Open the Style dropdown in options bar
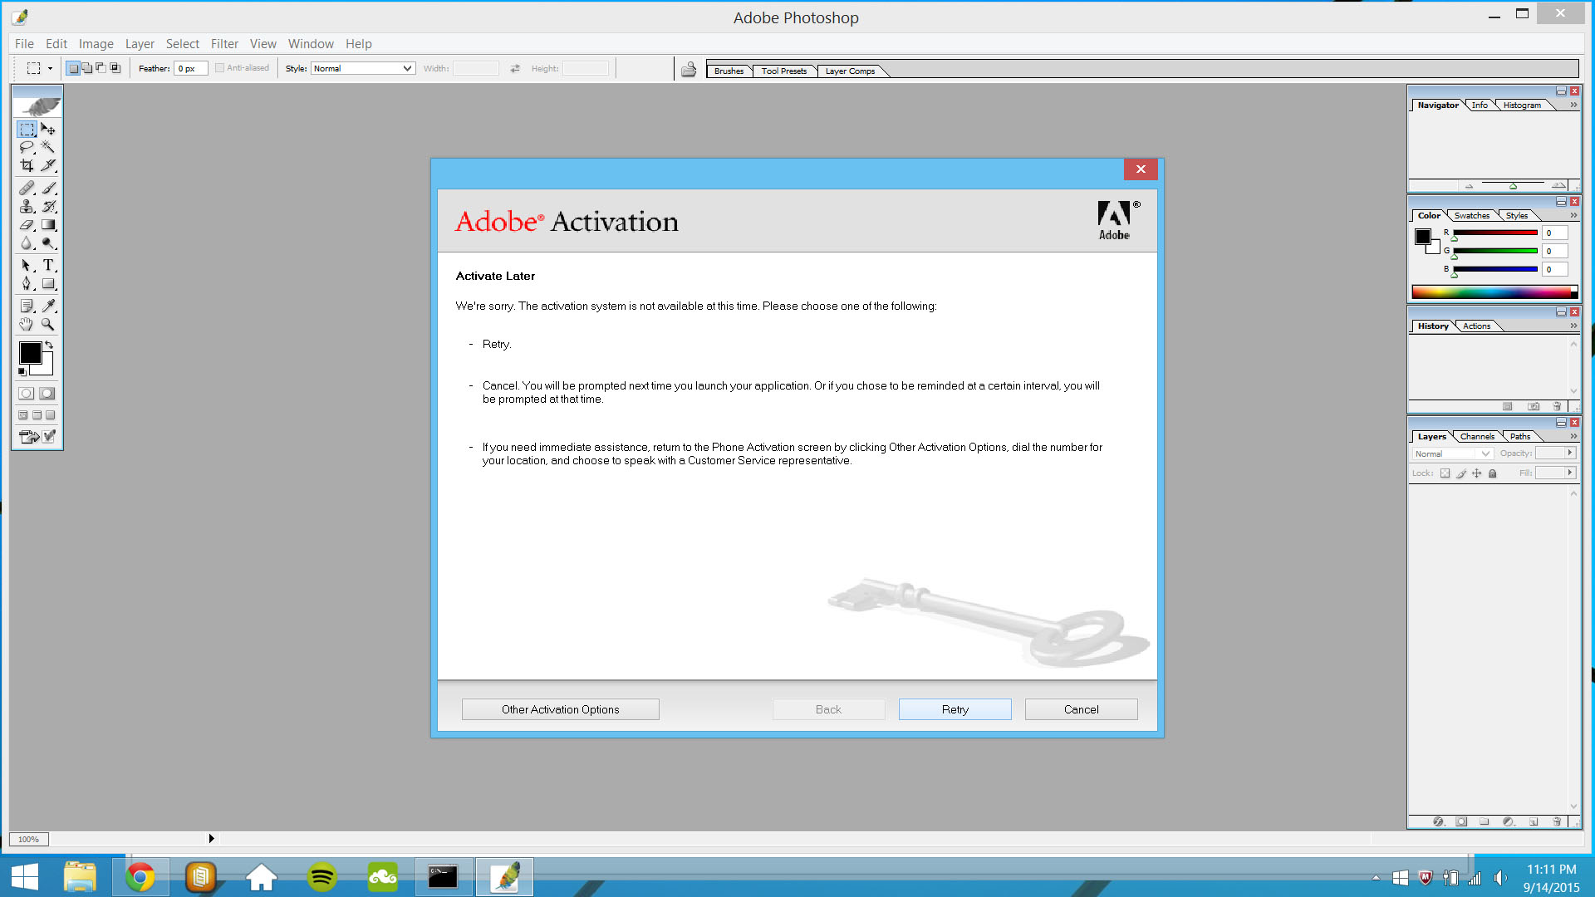This screenshot has height=897, width=1595. (x=363, y=68)
